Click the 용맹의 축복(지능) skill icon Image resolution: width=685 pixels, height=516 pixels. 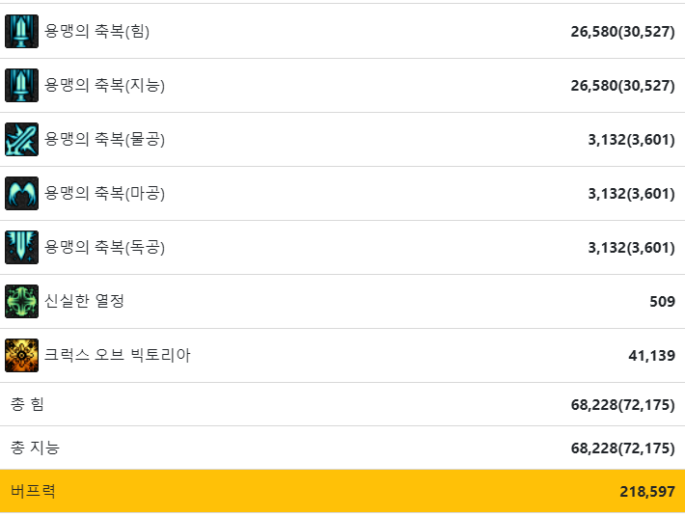pyautogui.click(x=22, y=86)
